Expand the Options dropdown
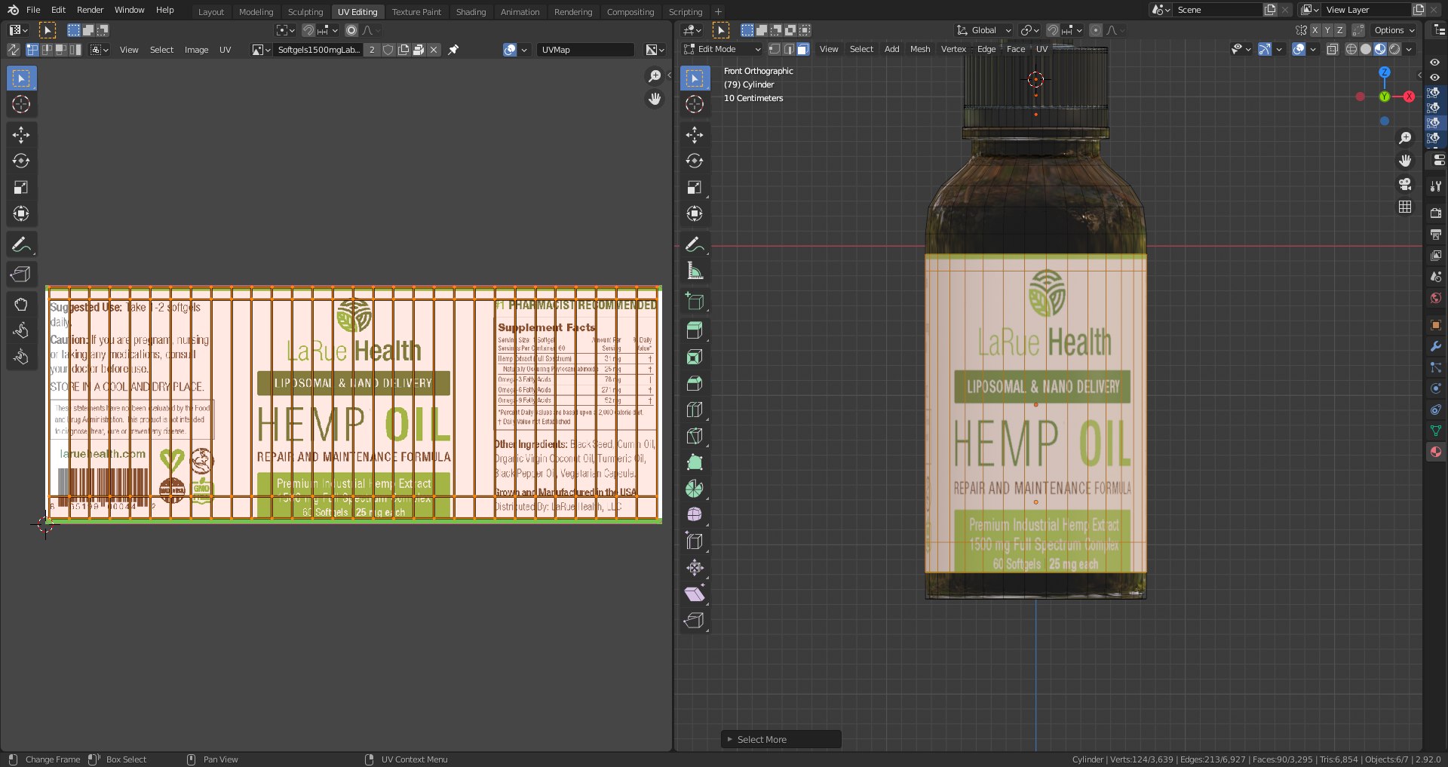The width and height of the screenshot is (1448, 767). (1394, 30)
